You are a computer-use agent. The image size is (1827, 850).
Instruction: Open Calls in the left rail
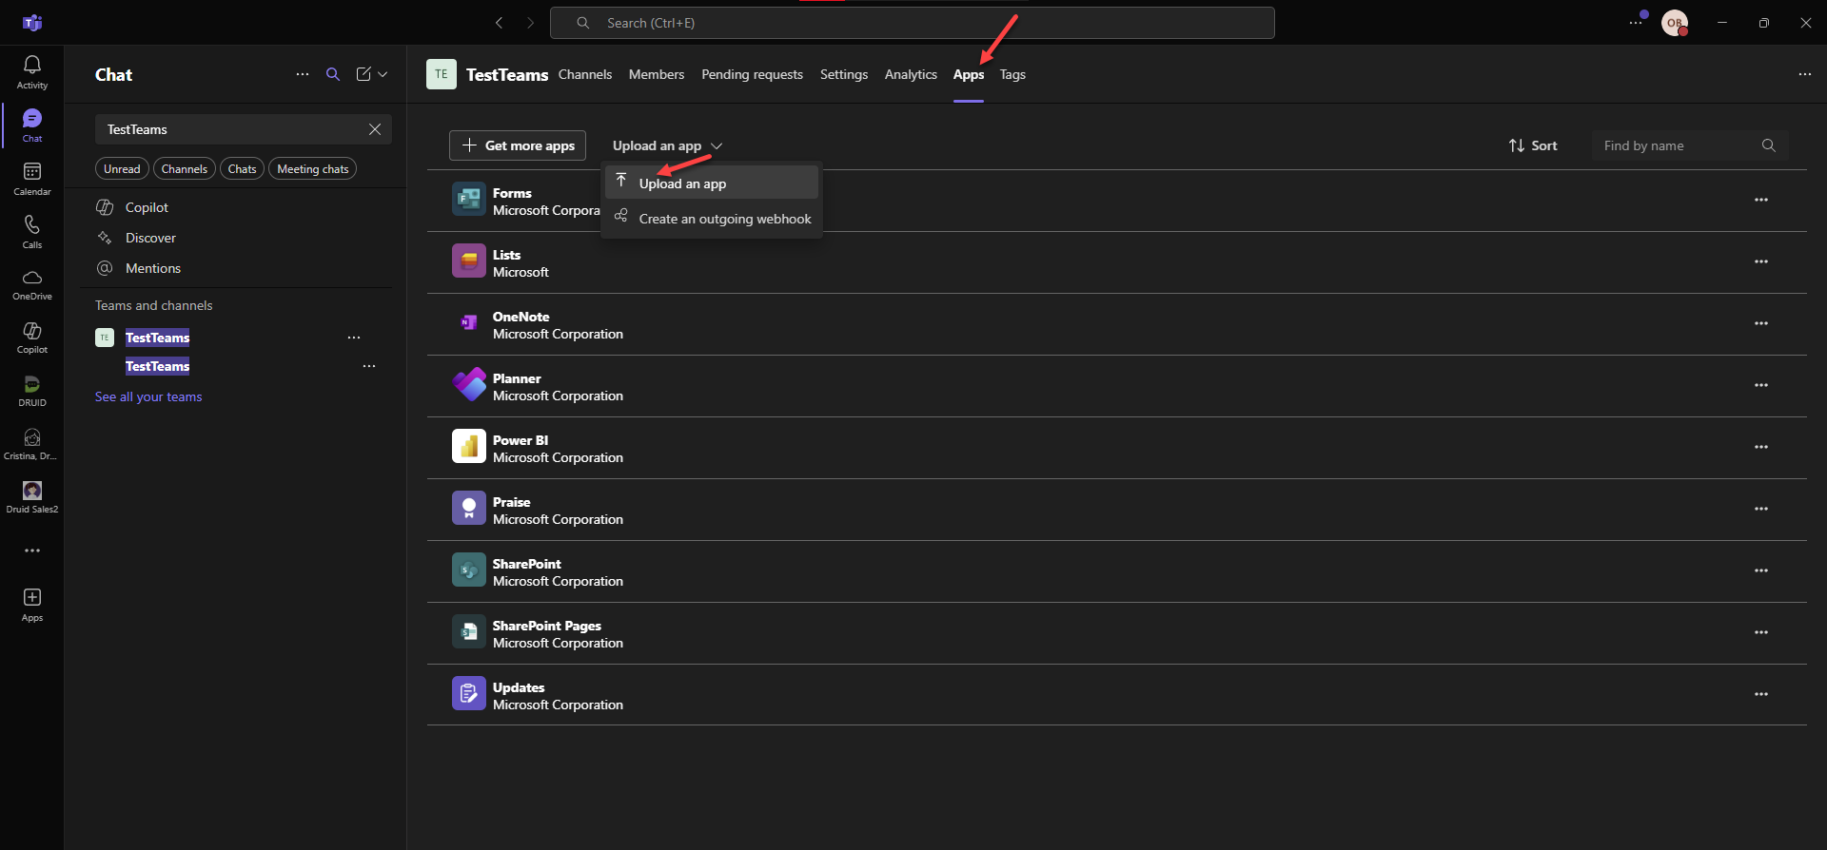pyautogui.click(x=32, y=231)
